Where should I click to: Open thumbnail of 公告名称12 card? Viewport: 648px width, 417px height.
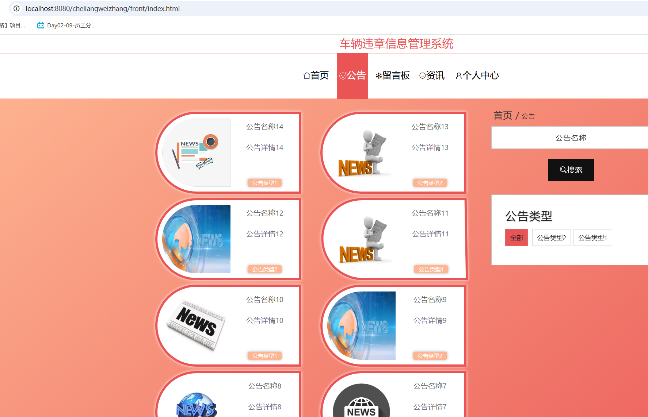pos(197,239)
